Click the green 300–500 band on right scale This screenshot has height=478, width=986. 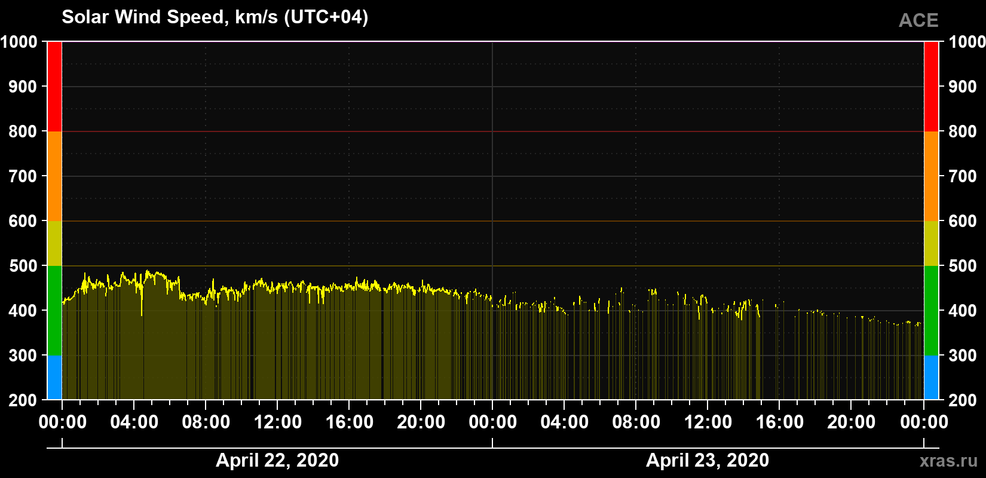[x=931, y=311]
